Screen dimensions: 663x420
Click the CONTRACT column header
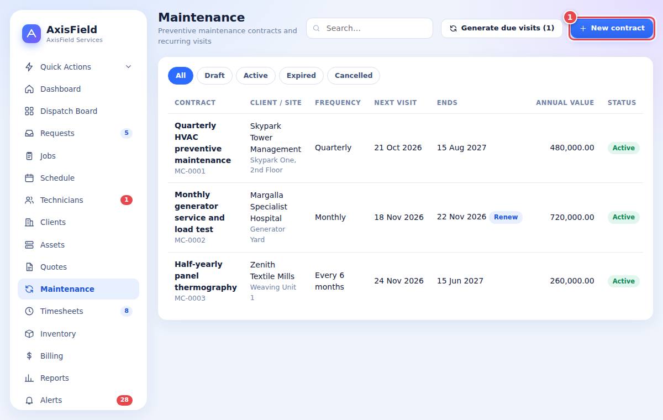[195, 103]
